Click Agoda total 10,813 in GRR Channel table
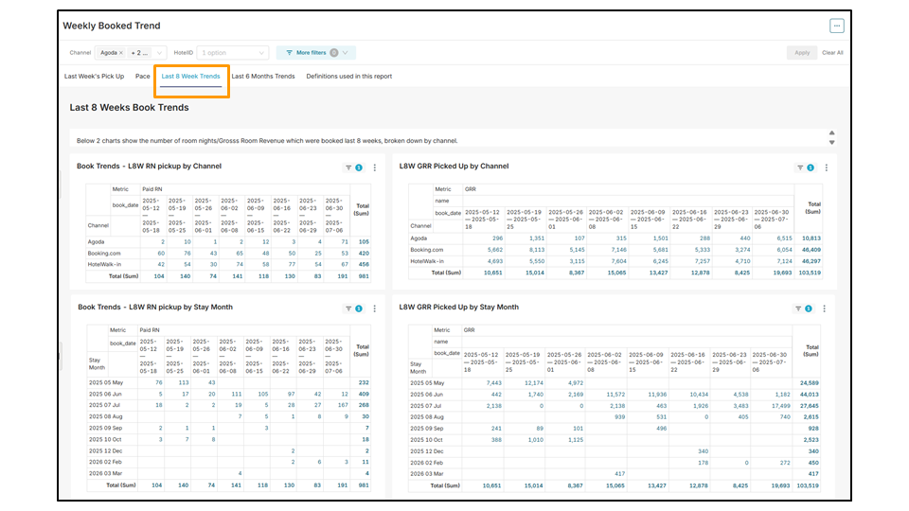Image resolution: width=909 pixels, height=511 pixels. pos(811,238)
